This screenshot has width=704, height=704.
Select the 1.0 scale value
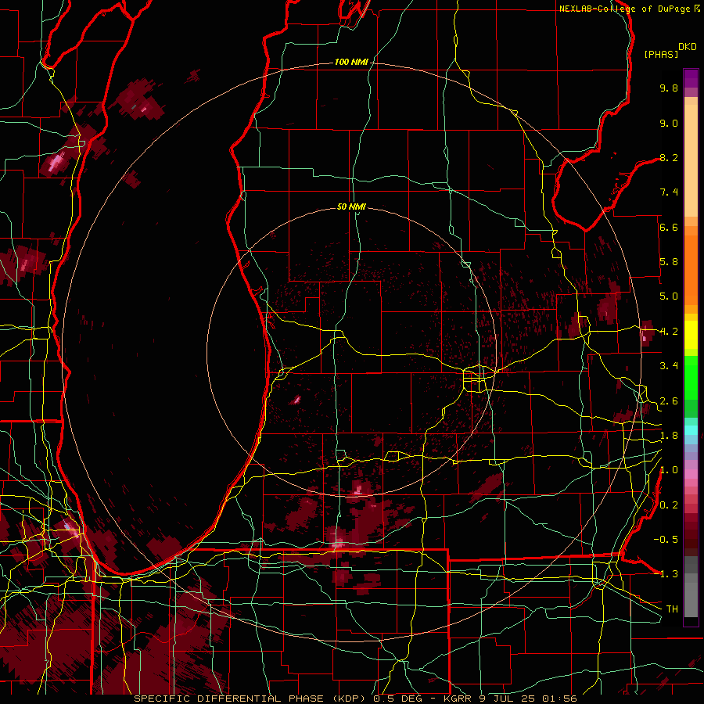669,470
